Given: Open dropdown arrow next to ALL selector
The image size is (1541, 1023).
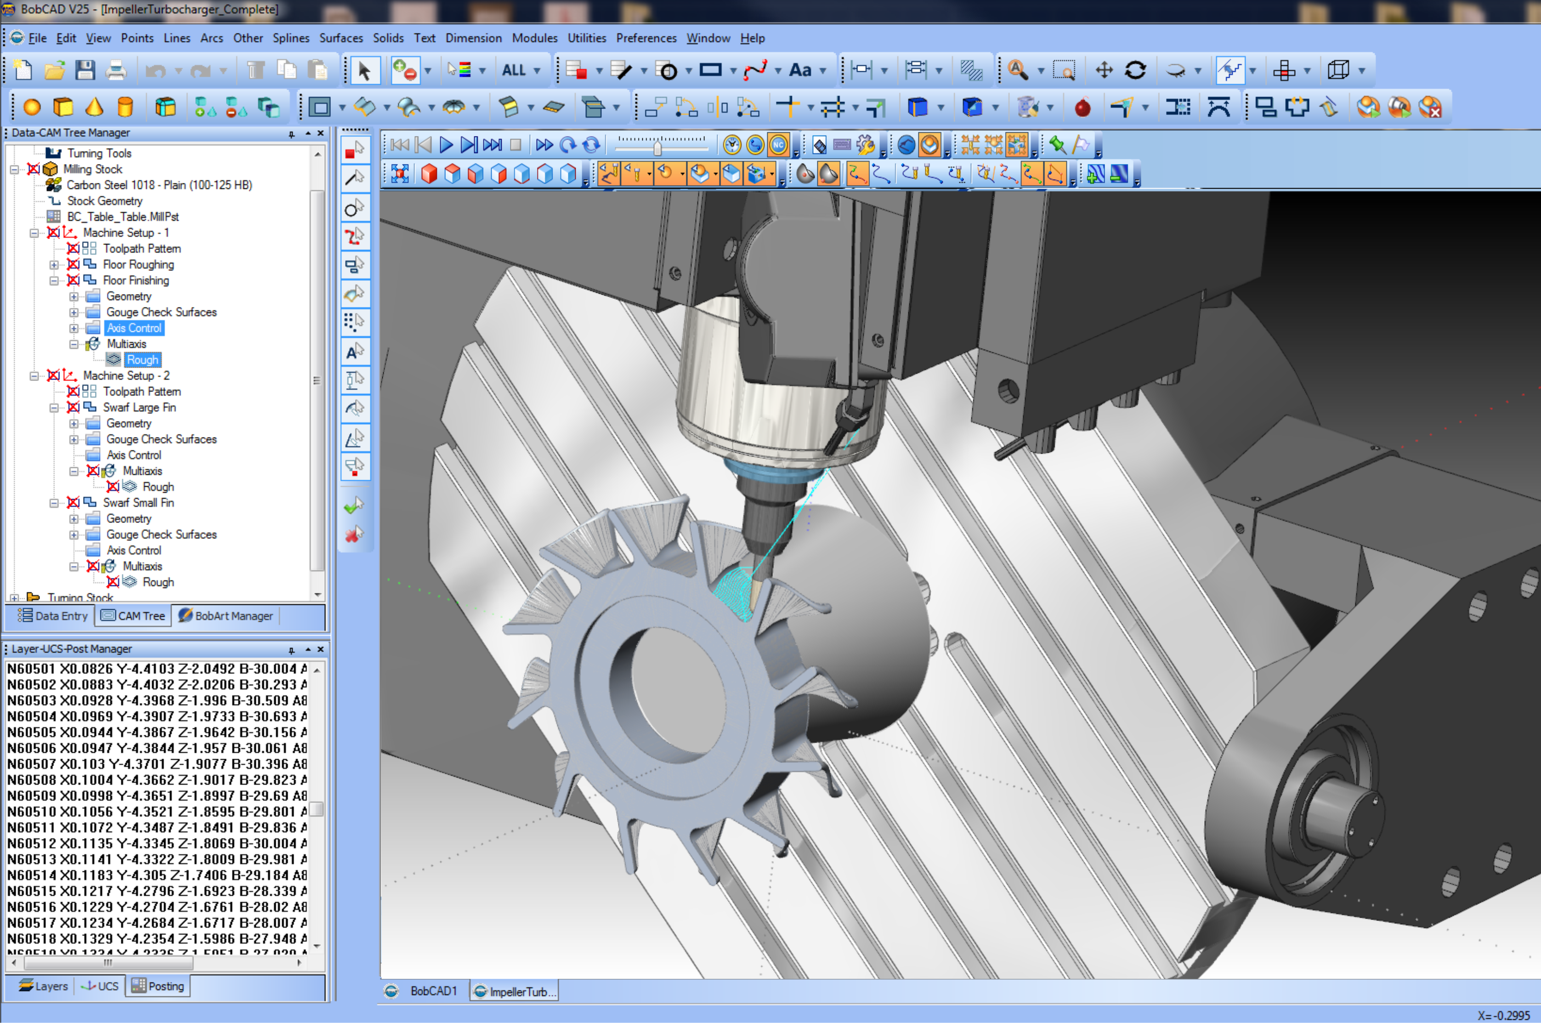Looking at the screenshot, I should 537,70.
